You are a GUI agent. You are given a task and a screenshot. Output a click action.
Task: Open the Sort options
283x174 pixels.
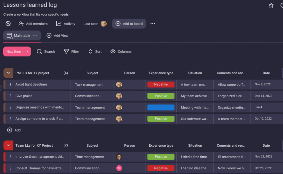tap(95, 51)
